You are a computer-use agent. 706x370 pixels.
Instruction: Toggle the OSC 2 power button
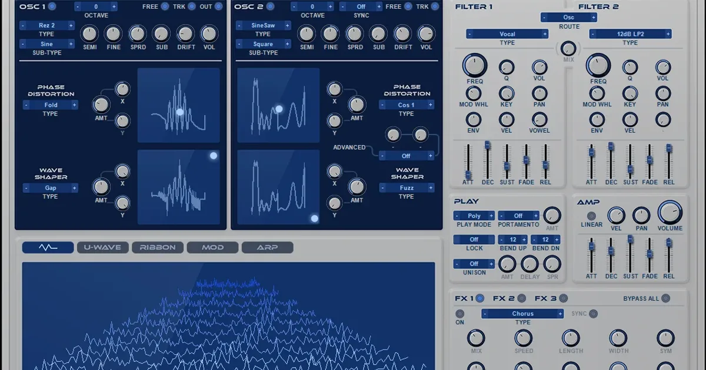(x=270, y=6)
